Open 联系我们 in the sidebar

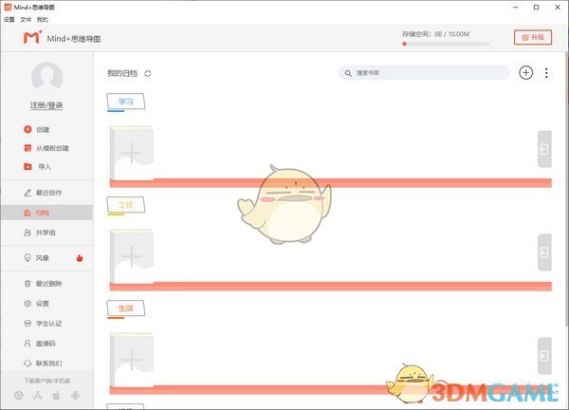(43, 363)
